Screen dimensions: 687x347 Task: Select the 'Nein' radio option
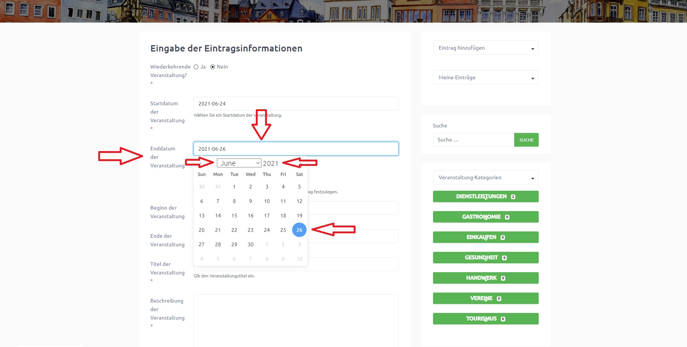click(x=212, y=67)
